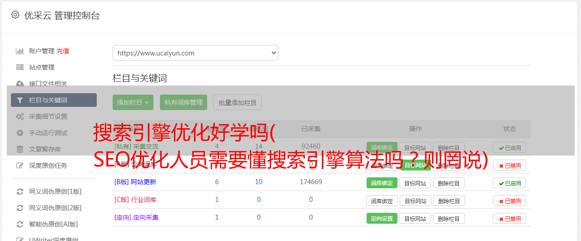Click 目标网站 in the 行业词库 row
581x241 pixels.
[415, 201]
